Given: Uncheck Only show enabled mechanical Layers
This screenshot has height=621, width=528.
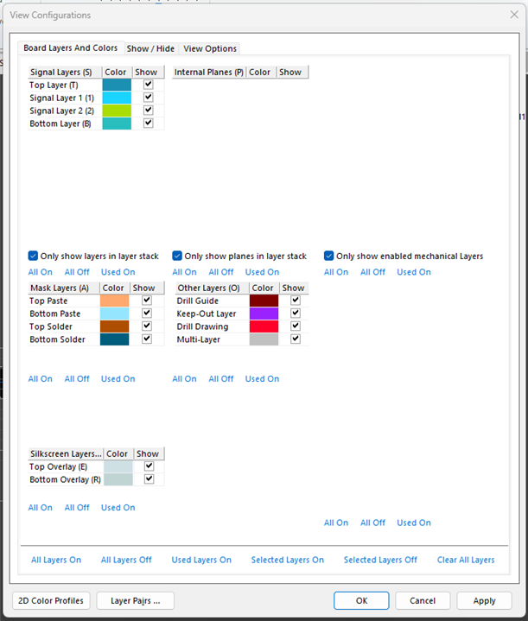Looking at the screenshot, I should [x=328, y=256].
